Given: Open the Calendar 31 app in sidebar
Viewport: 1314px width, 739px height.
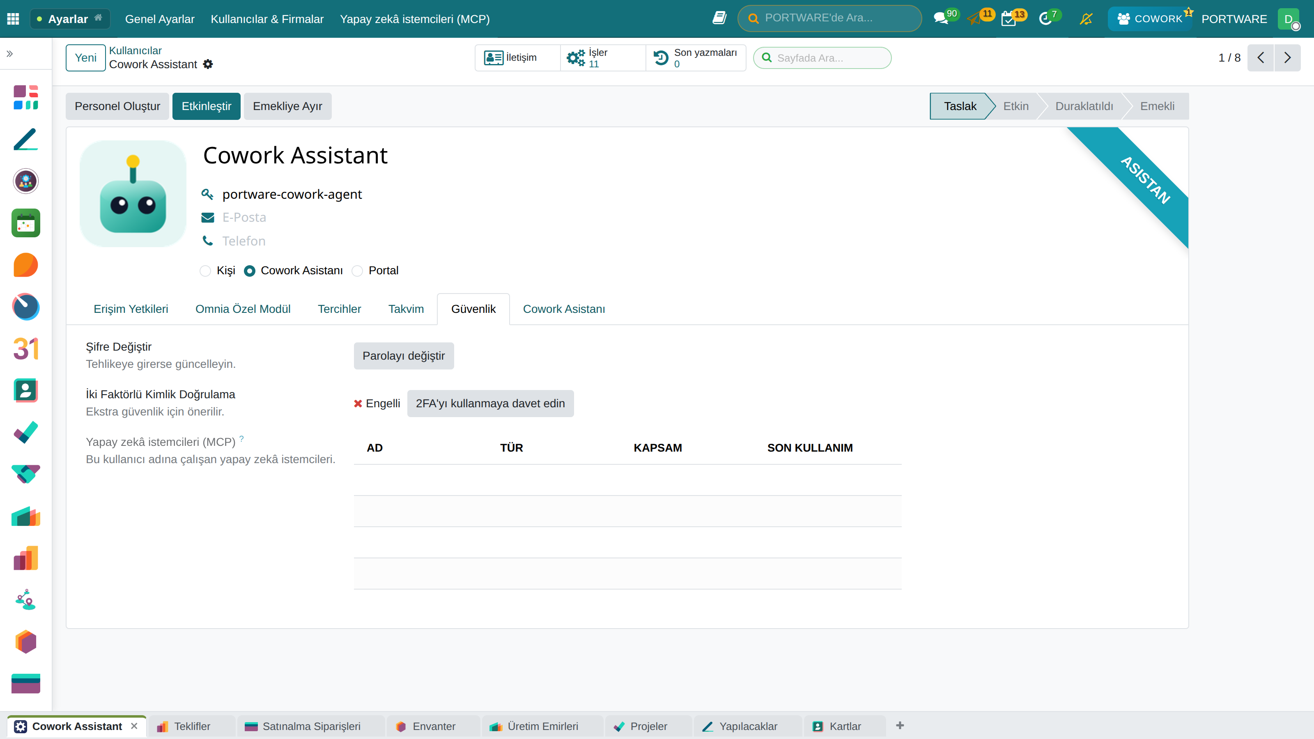Looking at the screenshot, I should coord(25,349).
